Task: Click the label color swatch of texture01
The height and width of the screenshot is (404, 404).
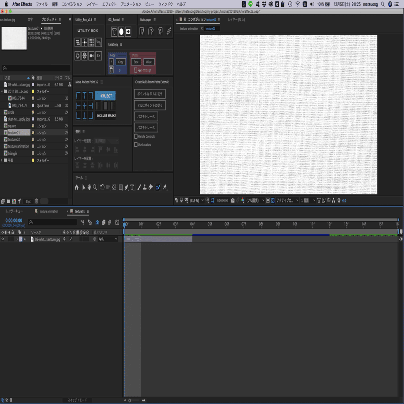Action: (33, 133)
